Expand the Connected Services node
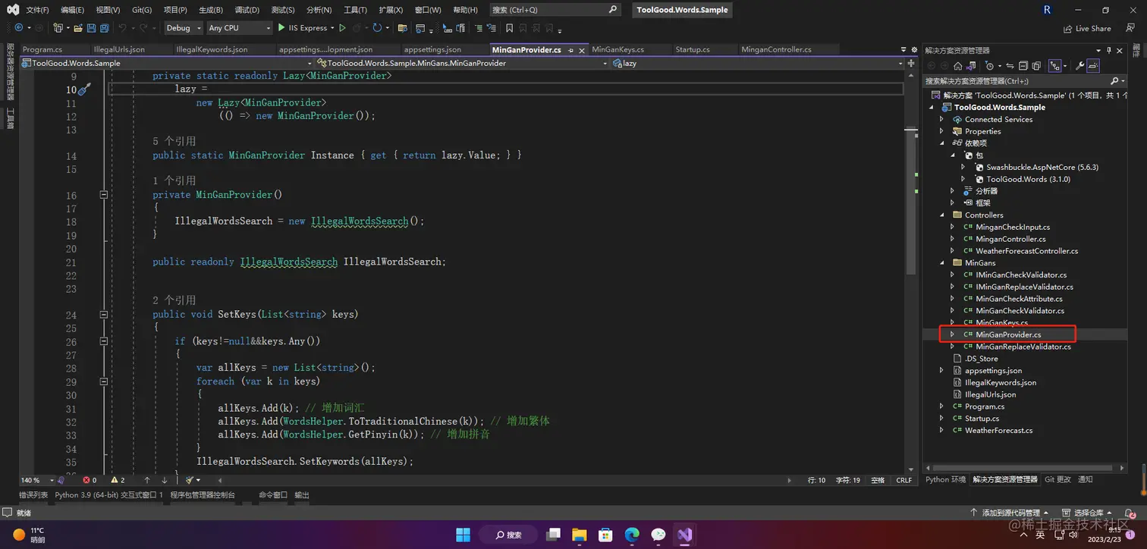The width and height of the screenshot is (1147, 549). pyautogui.click(x=942, y=120)
